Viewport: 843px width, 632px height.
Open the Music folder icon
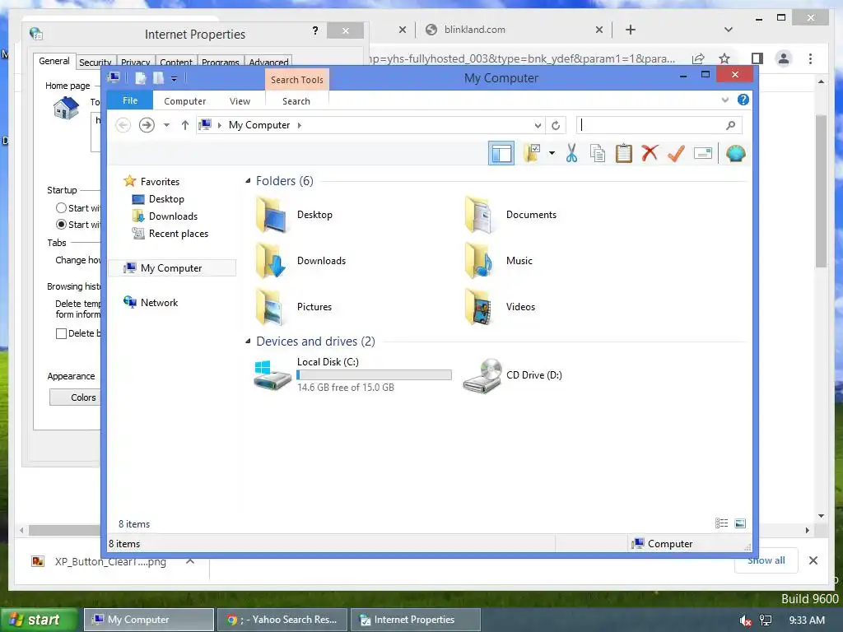pyautogui.click(x=479, y=260)
